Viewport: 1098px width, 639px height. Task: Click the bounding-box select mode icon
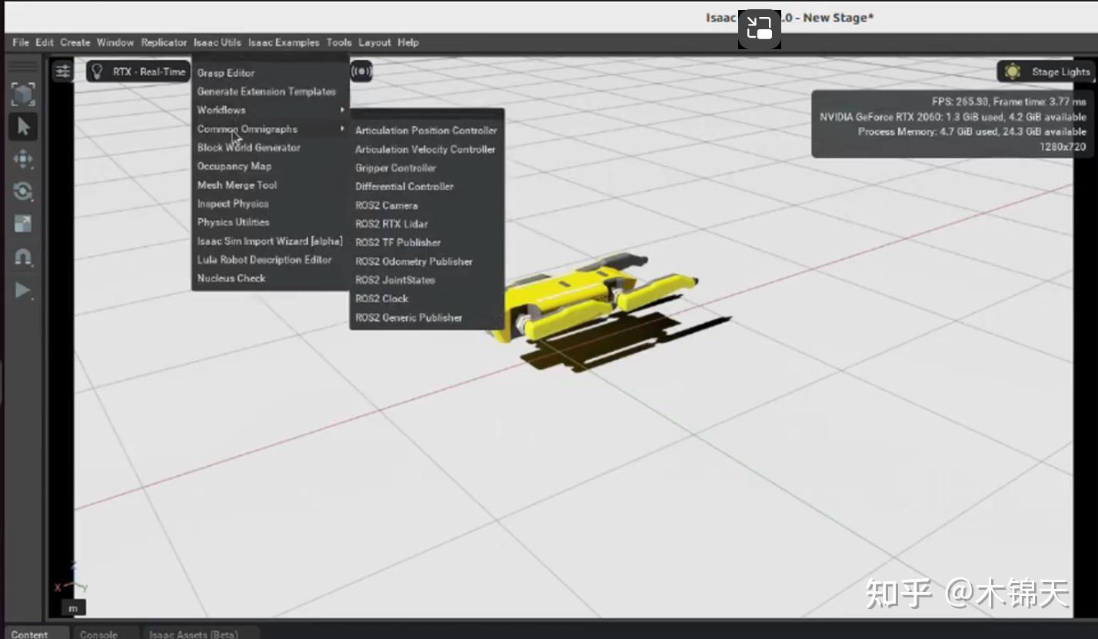(x=23, y=94)
